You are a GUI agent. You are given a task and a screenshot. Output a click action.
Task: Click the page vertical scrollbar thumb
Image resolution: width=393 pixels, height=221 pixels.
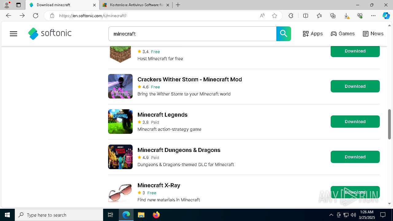[x=390, y=124]
